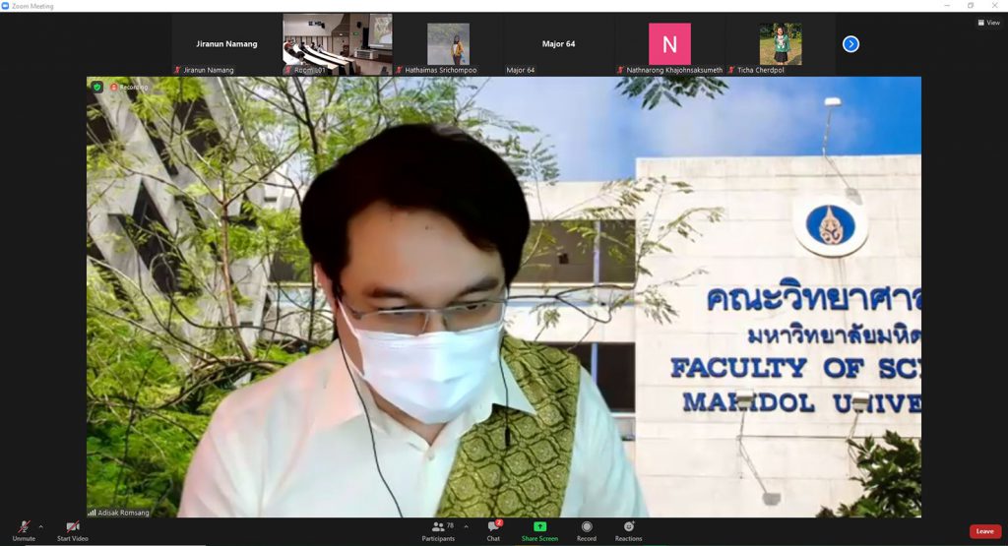1008x546 pixels.
Task: Open the View layout menu
Action: (987, 23)
